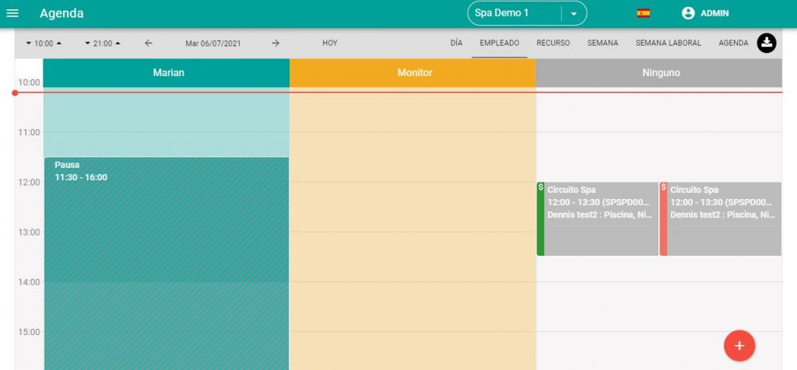Click the ADMIN username label

tap(714, 14)
